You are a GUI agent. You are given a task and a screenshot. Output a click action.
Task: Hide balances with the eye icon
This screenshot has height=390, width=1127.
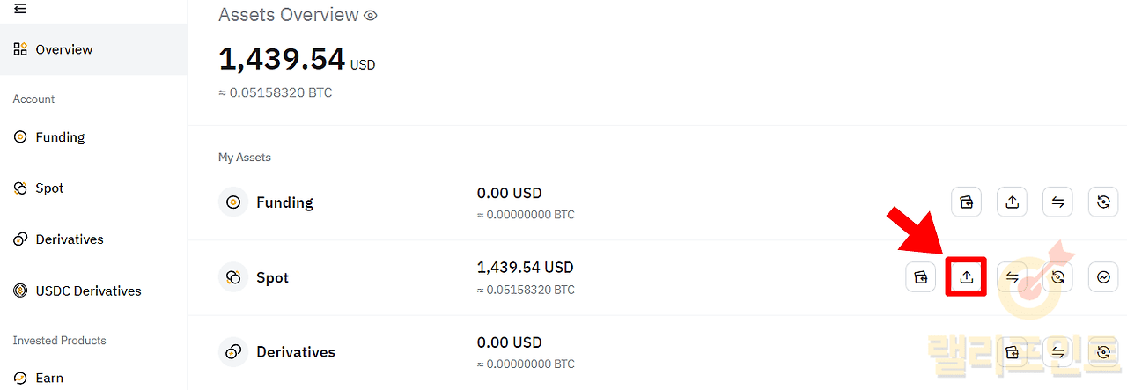[371, 15]
